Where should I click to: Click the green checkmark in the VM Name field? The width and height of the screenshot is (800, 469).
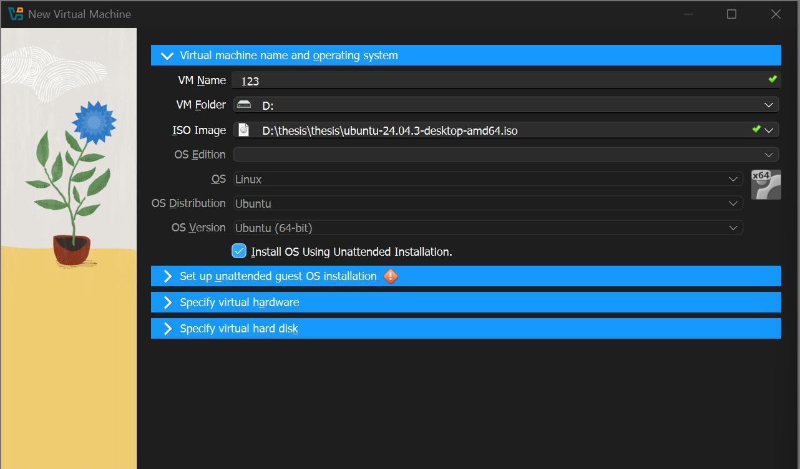point(773,79)
